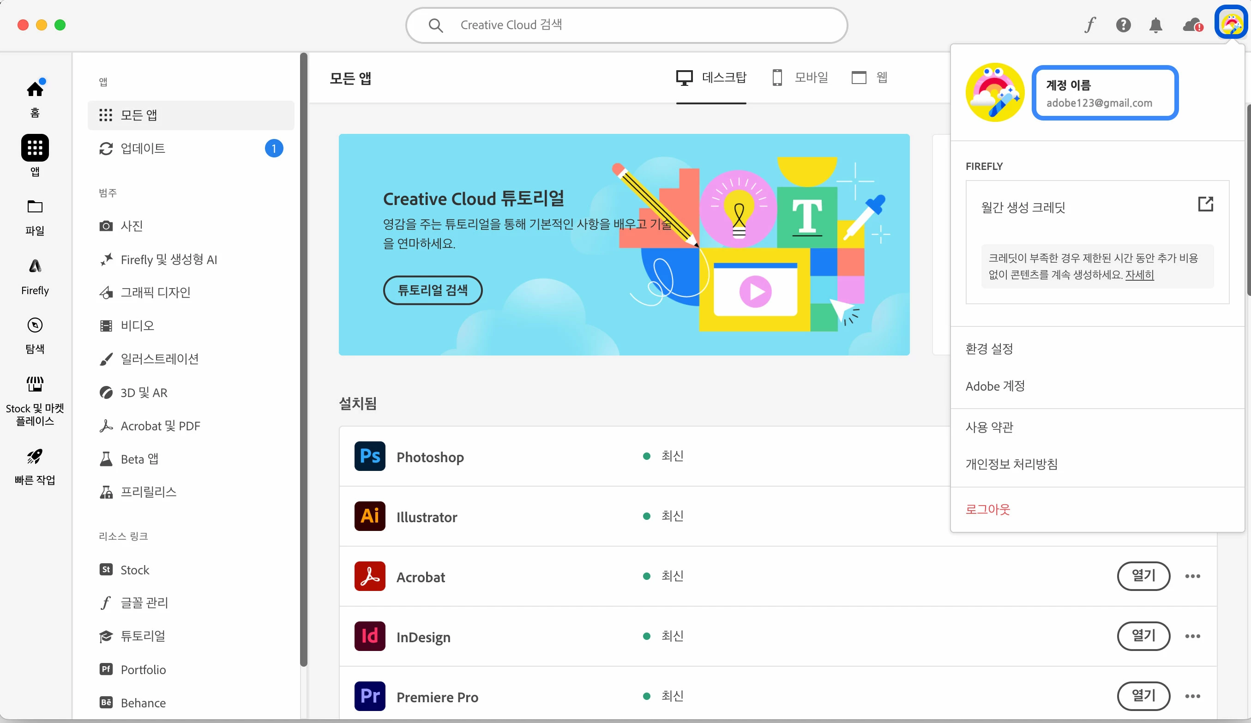Open more options for Acrobat

click(1192, 576)
